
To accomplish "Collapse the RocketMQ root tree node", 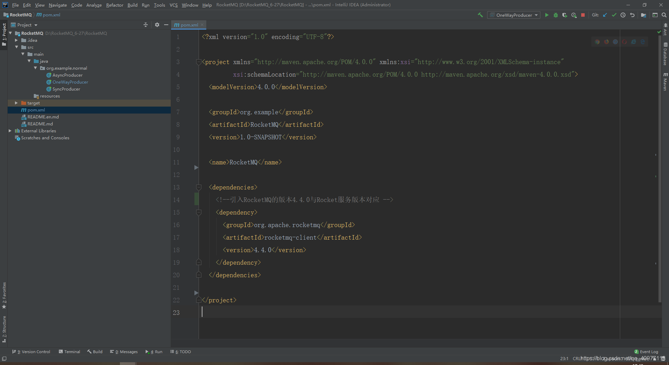I will pyautogui.click(x=10, y=33).
